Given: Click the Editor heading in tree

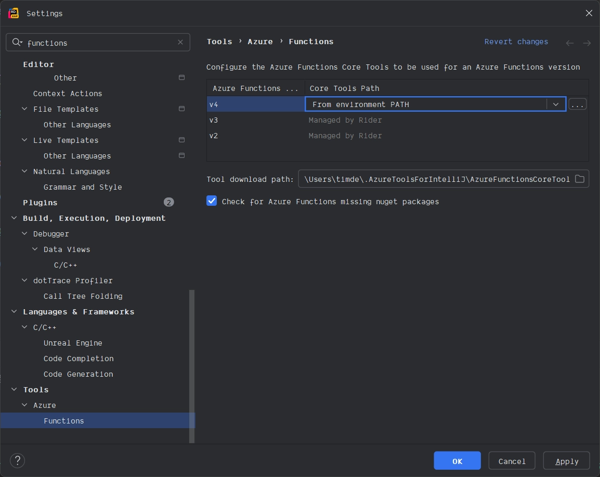Looking at the screenshot, I should [38, 64].
